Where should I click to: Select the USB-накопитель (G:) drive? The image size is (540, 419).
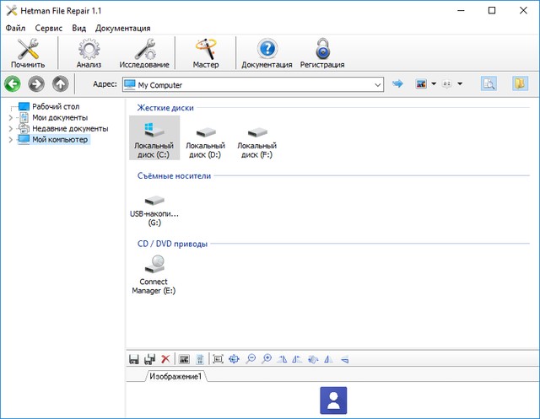pyautogui.click(x=154, y=209)
